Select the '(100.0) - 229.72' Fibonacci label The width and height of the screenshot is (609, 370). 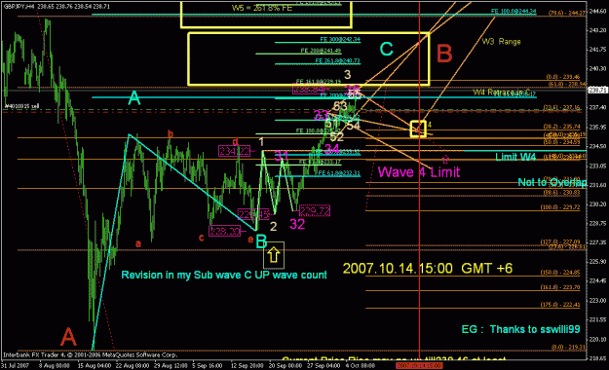pos(560,207)
